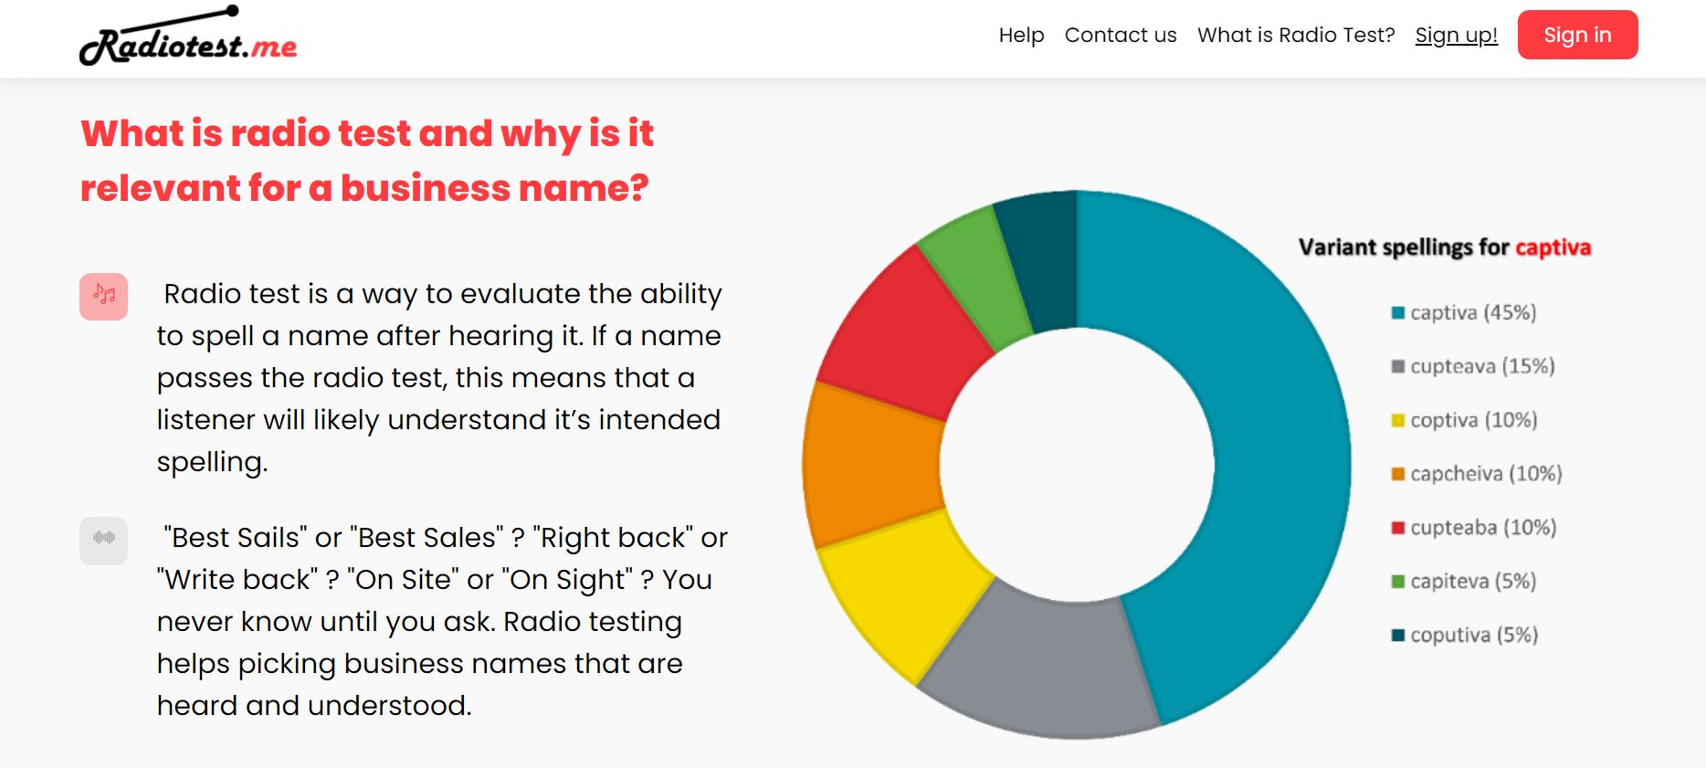Follow the Sign up! link
The image size is (1706, 768).
[x=1456, y=35]
